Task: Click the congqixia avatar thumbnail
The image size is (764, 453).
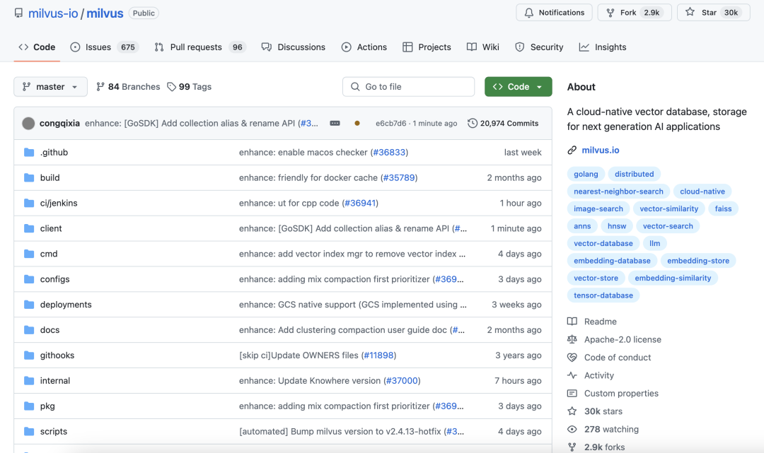Action: [28, 123]
